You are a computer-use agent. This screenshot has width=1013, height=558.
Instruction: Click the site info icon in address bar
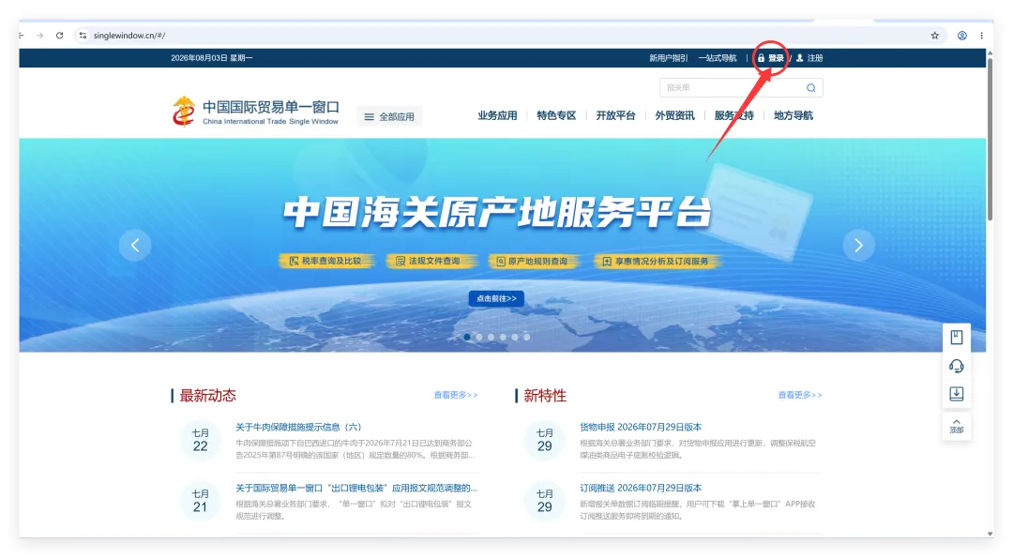point(83,36)
